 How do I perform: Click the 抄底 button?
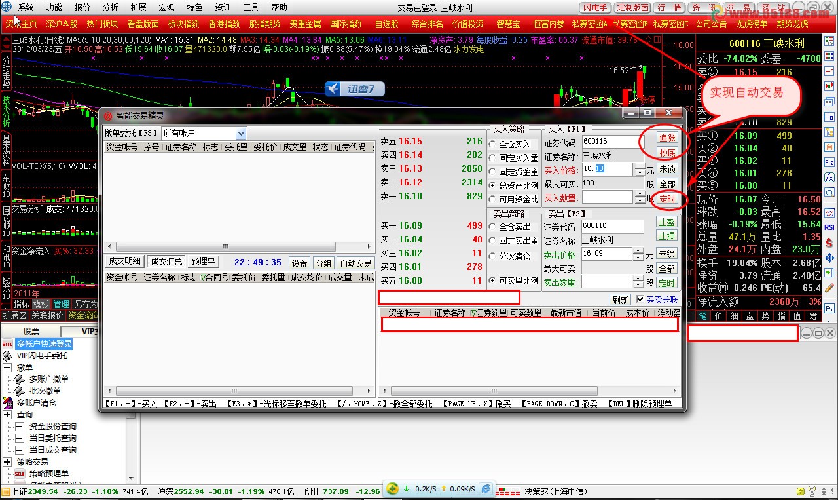click(x=667, y=153)
